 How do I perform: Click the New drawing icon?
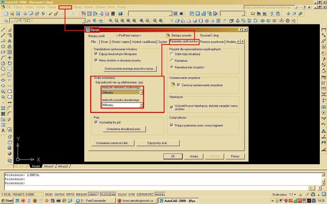[x=6, y=14]
